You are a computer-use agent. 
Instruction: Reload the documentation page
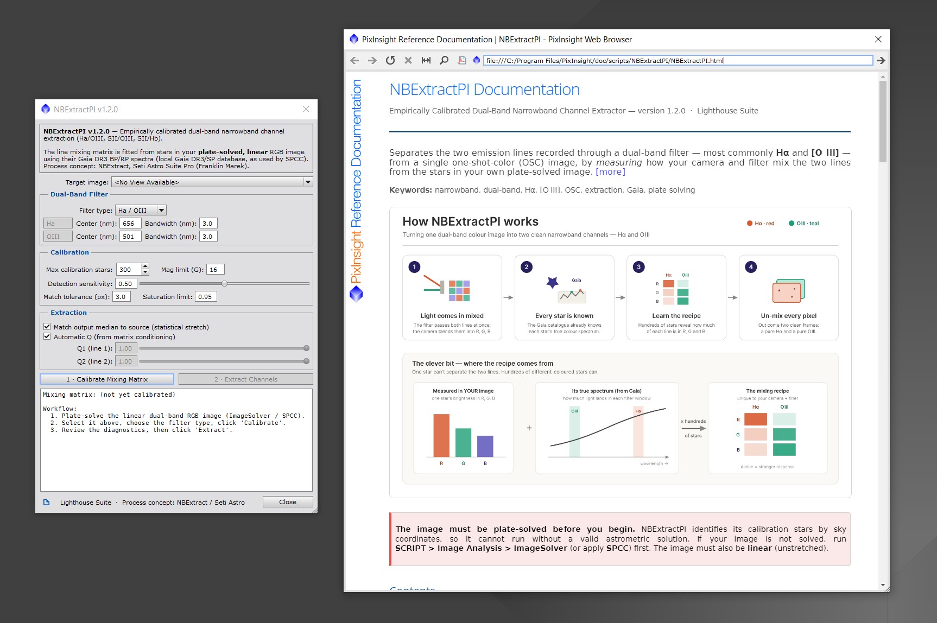(390, 60)
